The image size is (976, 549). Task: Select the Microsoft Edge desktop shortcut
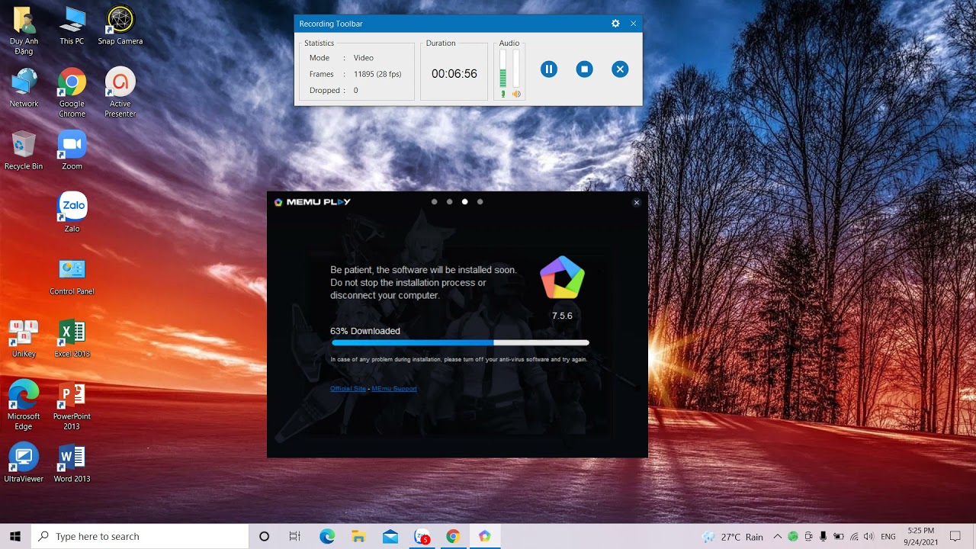coord(24,406)
